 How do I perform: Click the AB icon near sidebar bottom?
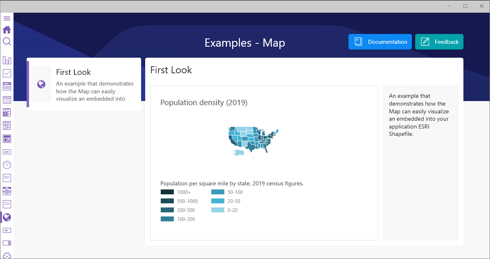tap(7, 230)
